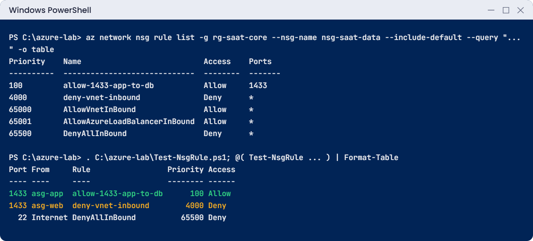This screenshot has height=241, width=533.
Task: Select deny-vnet-inbound in the NSG rule list
Action: coord(102,97)
